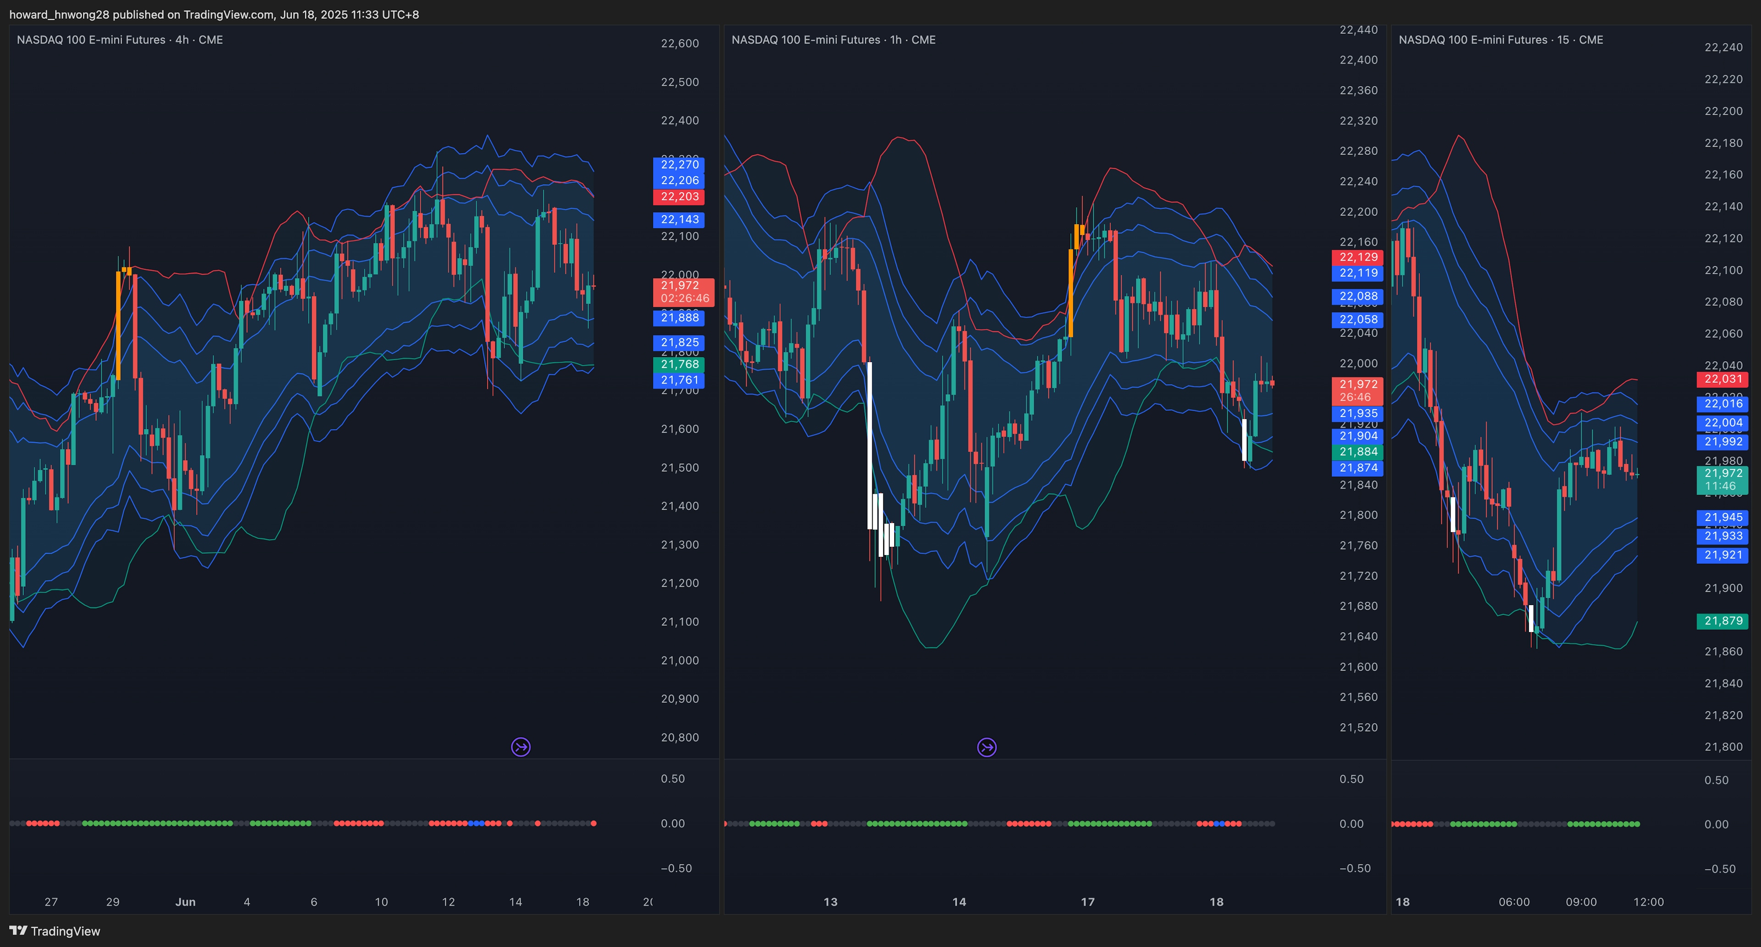Screen dimensions: 1761x947
Task: Click the purple arrow icon in the 1h chart
Action: pyautogui.click(x=986, y=748)
